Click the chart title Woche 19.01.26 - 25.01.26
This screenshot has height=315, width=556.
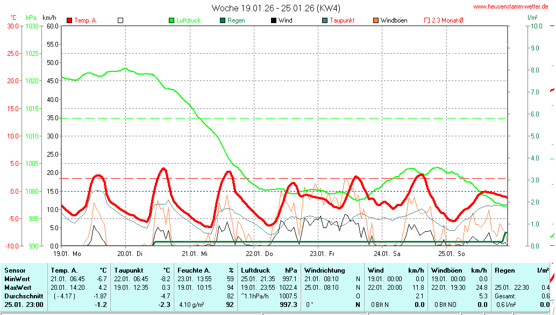[x=276, y=8]
